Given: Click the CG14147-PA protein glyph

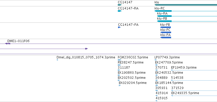Looking at the screenshot, I should click(x=119, y=27).
